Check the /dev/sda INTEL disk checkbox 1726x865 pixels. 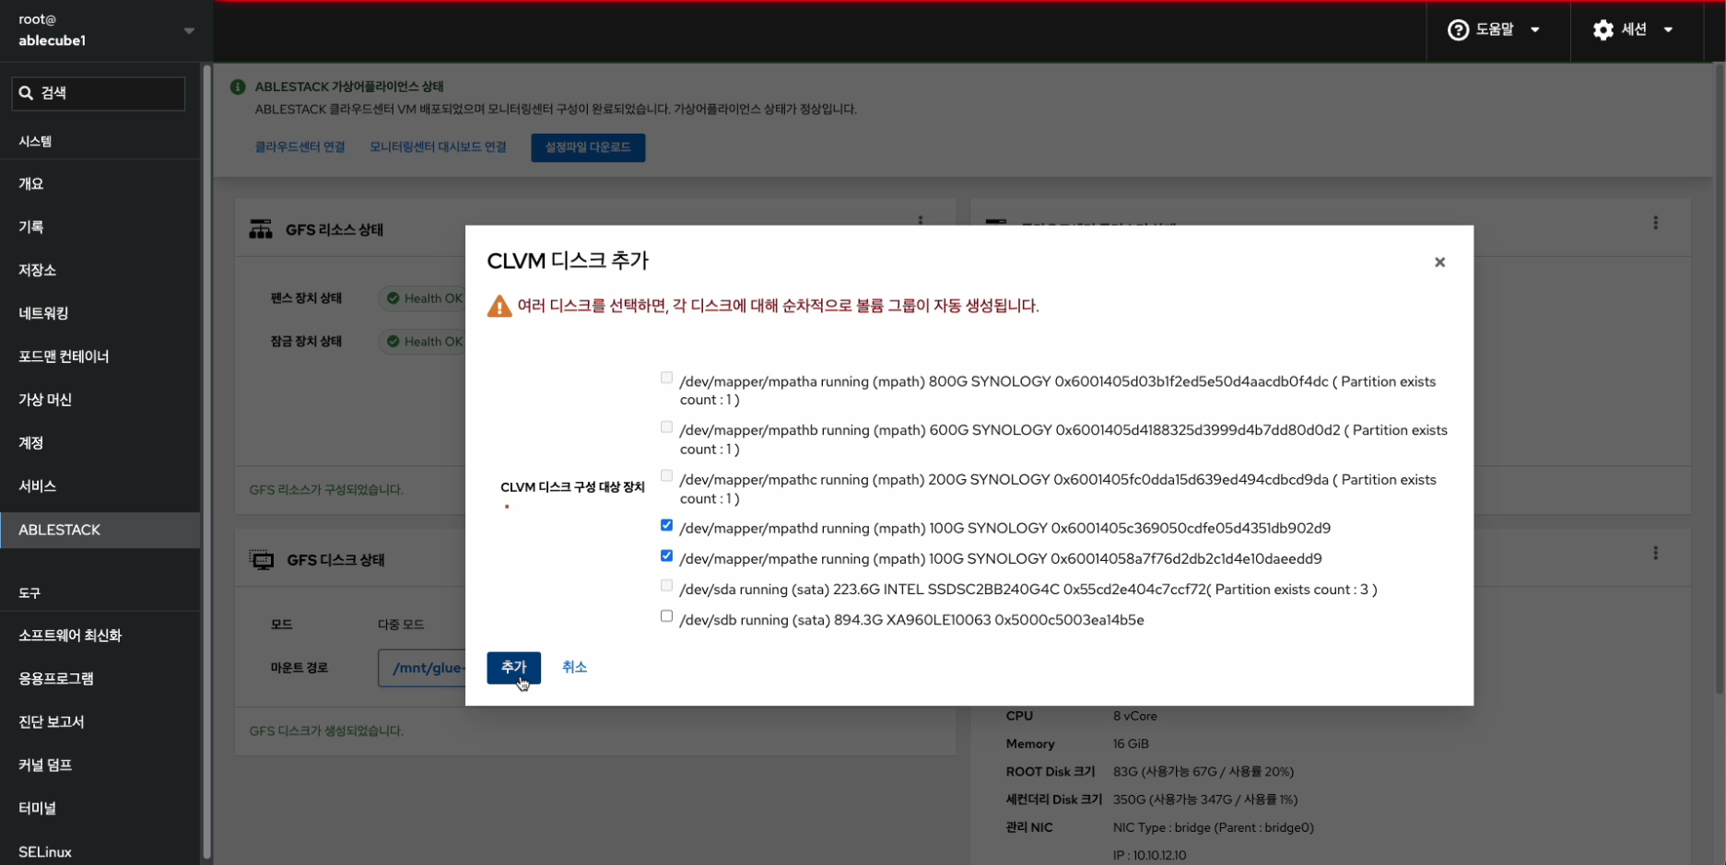pos(666,586)
